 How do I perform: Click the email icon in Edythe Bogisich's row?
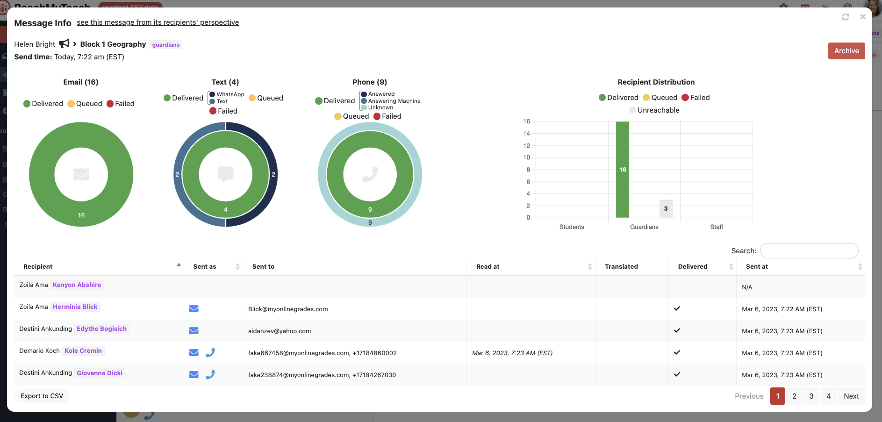tap(194, 331)
